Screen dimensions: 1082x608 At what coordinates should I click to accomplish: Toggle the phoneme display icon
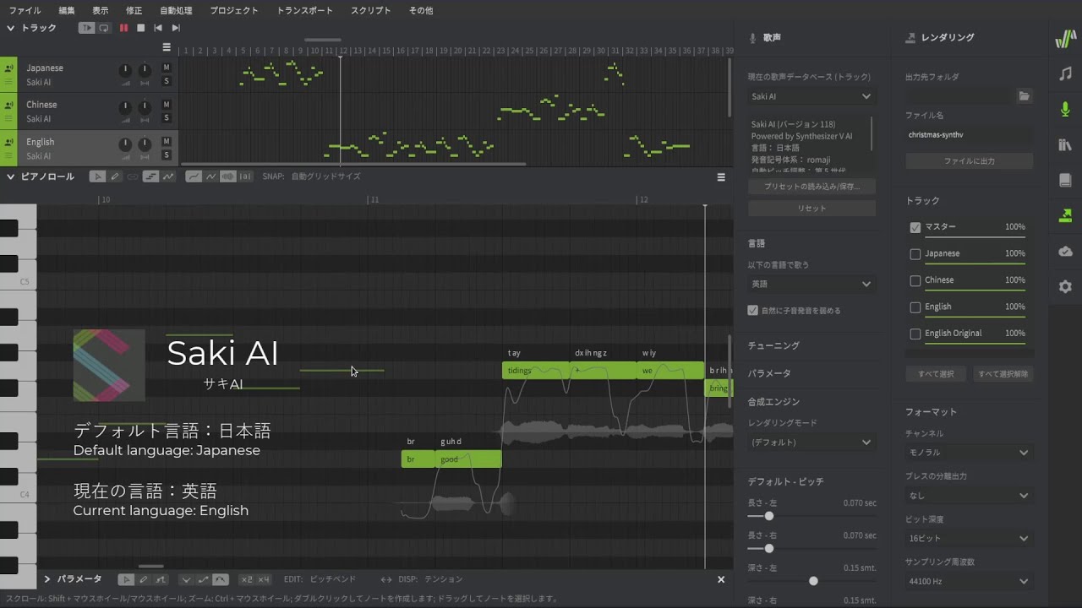point(245,176)
